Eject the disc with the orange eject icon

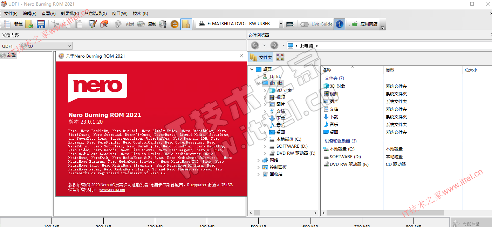click(x=175, y=24)
